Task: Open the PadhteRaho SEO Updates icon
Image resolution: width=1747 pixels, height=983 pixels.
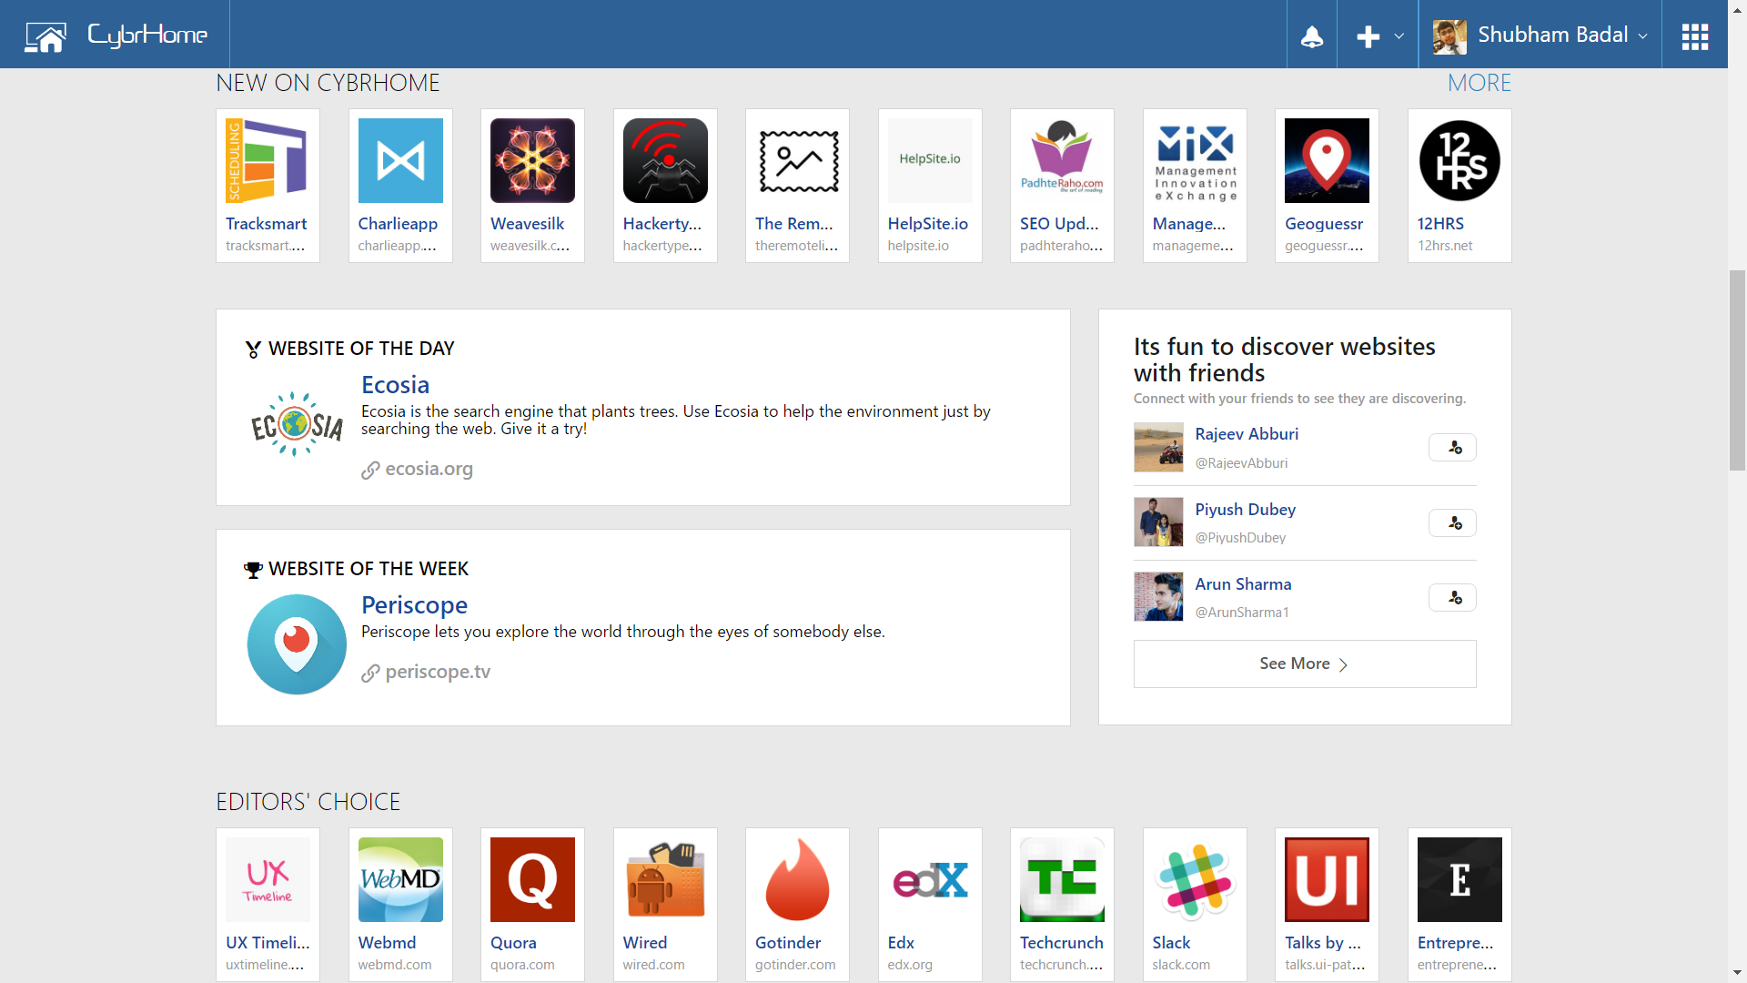Action: (1062, 160)
